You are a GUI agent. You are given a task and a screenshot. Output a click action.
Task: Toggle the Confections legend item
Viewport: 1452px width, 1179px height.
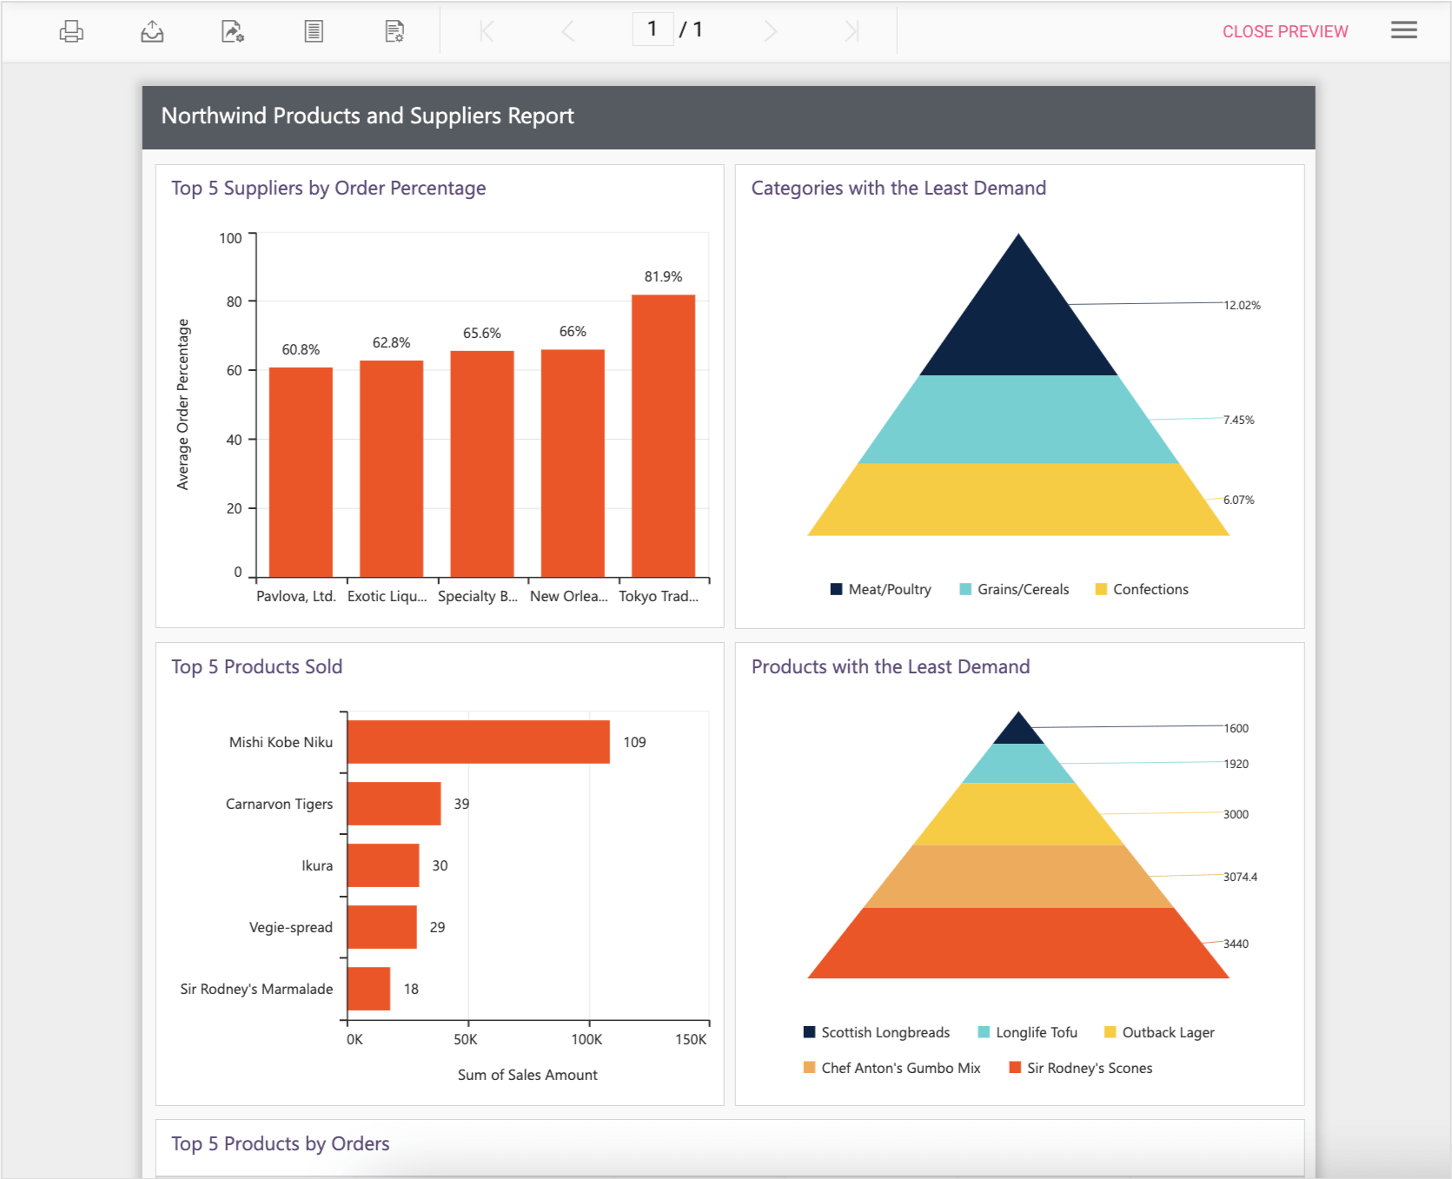click(x=1142, y=589)
